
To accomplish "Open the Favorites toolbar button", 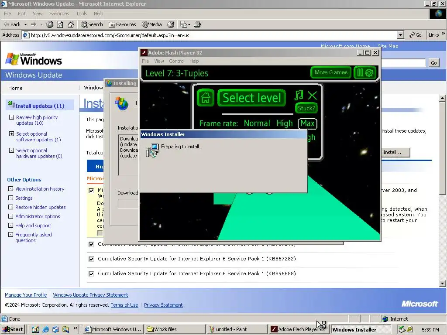I will pos(123,24).
